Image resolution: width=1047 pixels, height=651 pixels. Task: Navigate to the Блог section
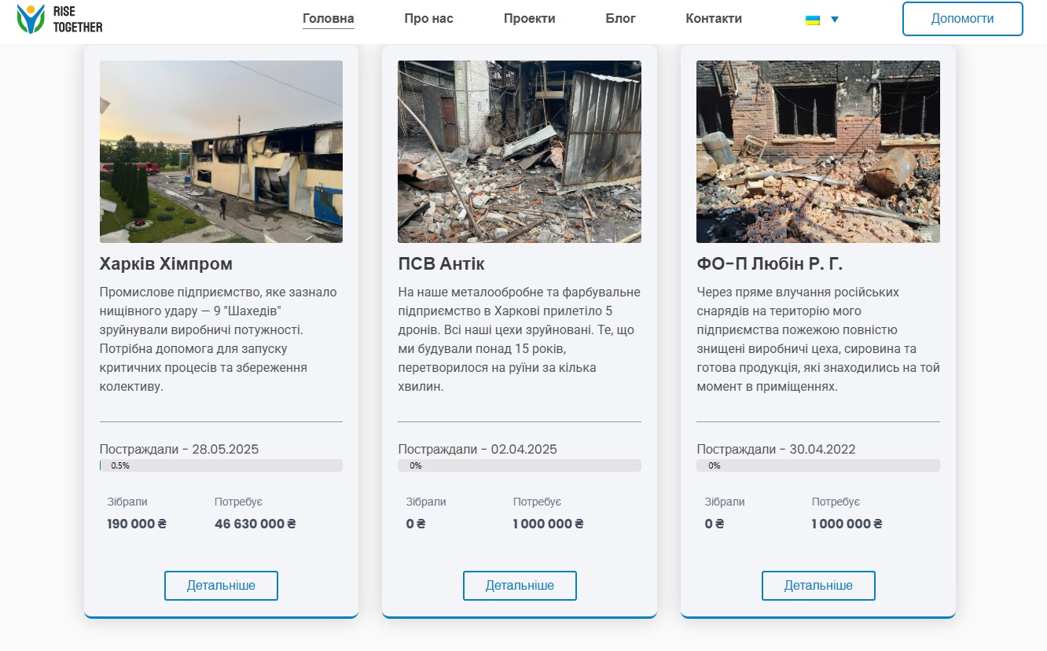click(620, 19)
